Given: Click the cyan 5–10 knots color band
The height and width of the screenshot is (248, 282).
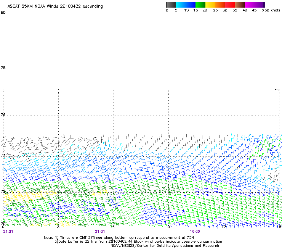Looking at the screenshot, I should point(181,5).
